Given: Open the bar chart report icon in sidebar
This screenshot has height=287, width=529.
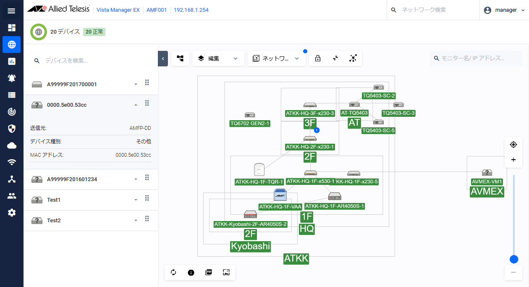Looking at the screenshot, I should click(x=12, y=61).
